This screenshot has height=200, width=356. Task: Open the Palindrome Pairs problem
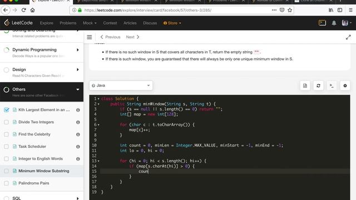pyautogui.click(x=33, y=183)
